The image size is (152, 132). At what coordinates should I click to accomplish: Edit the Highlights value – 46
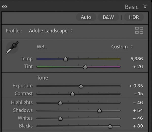tap(138, 102)
